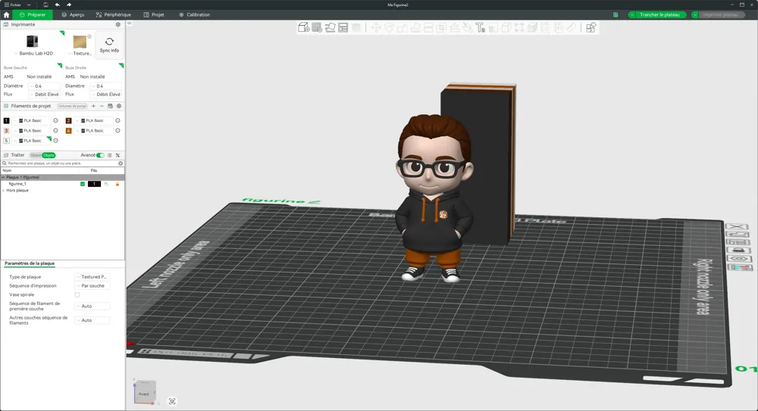Open the Buse Droite Flux dropdown

[x=106, y=94]
